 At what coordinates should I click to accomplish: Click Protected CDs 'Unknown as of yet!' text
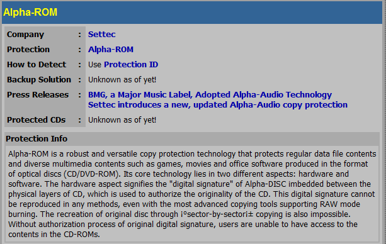coord(122,119)
